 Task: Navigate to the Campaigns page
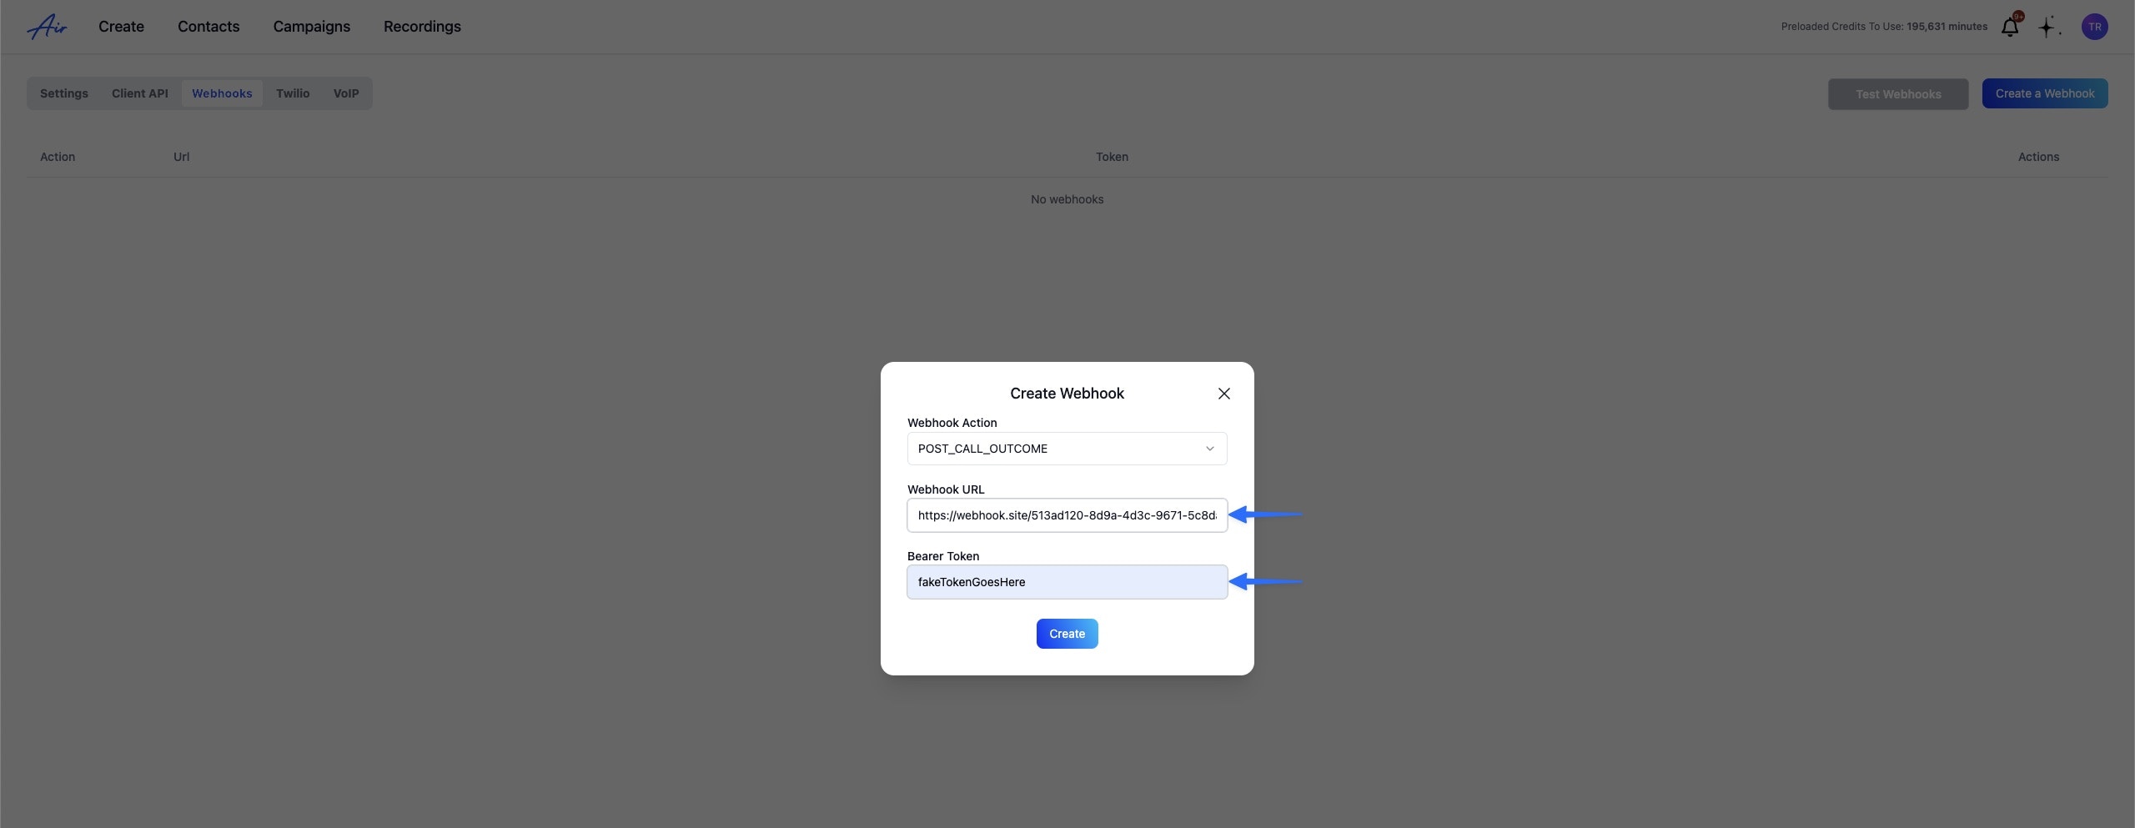(311, 26)
